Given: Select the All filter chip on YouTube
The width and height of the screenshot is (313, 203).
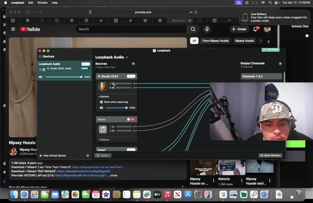Looking at the screenshot, I should tap(194, 41).
